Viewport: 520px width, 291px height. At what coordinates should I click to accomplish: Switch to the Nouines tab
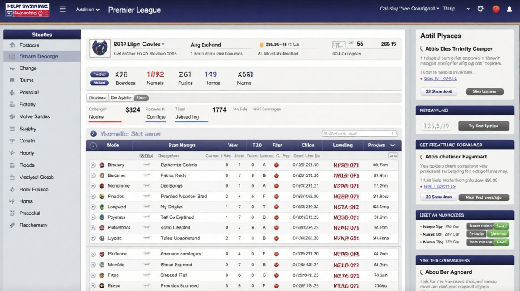point(97,98)
